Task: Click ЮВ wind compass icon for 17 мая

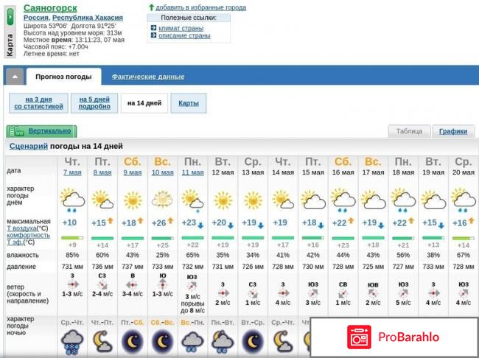Action: [x=373, y=294]
